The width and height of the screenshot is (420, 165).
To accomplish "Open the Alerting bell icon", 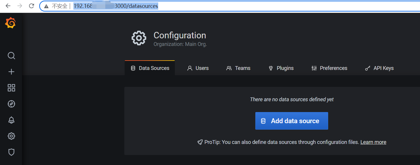I will coord(11,120).
